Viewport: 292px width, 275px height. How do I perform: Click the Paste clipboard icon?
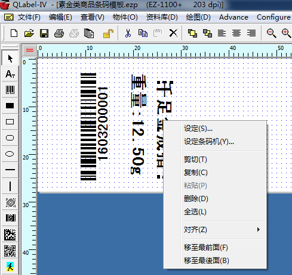click(158, 33)
